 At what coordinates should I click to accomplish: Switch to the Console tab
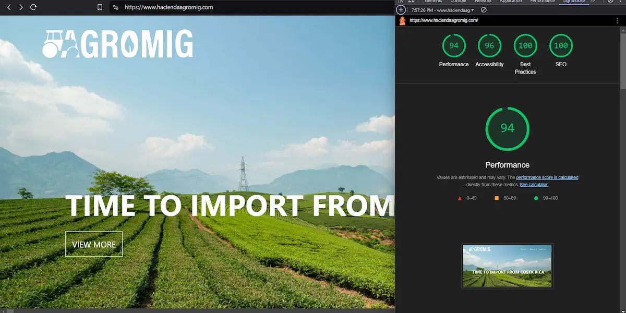tap(458, 2)
